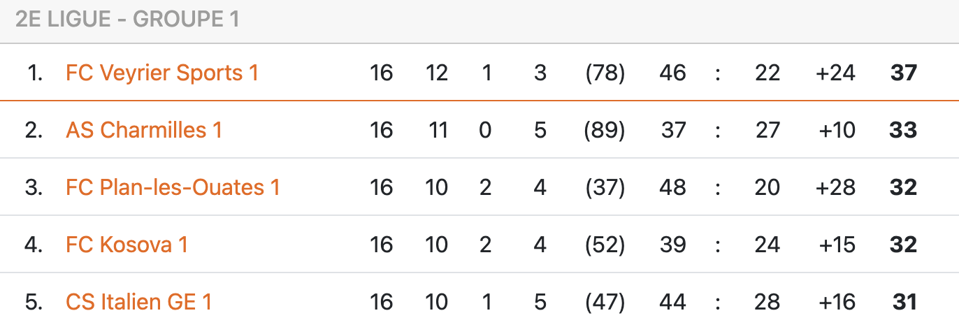Click the 48 goals scored by Plan-les-Ouates

pyautogui.click(x=672, y=187)
